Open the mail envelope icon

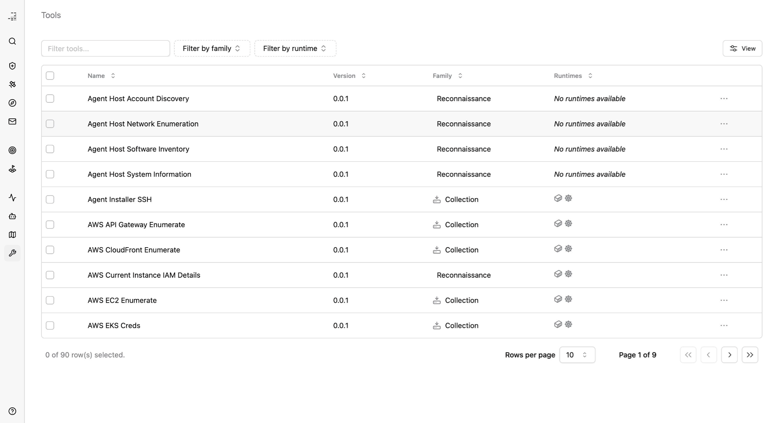coord(12,122)
